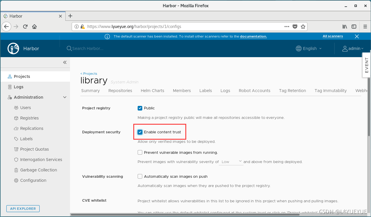Click the Registries cube icon

16,118
